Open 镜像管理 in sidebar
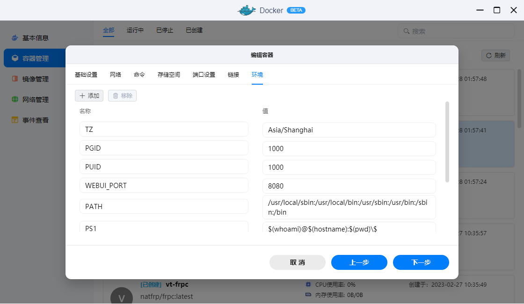The image size is (524, 304). click(x=36, y=79)
